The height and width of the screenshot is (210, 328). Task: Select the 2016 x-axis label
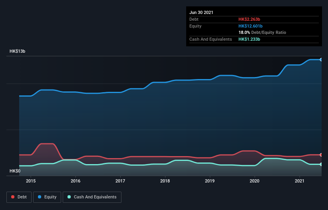coord(76,181)
